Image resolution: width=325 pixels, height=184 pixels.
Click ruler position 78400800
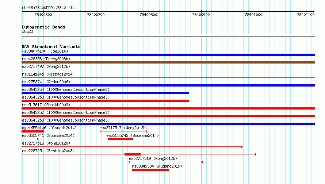coord(148,15)
